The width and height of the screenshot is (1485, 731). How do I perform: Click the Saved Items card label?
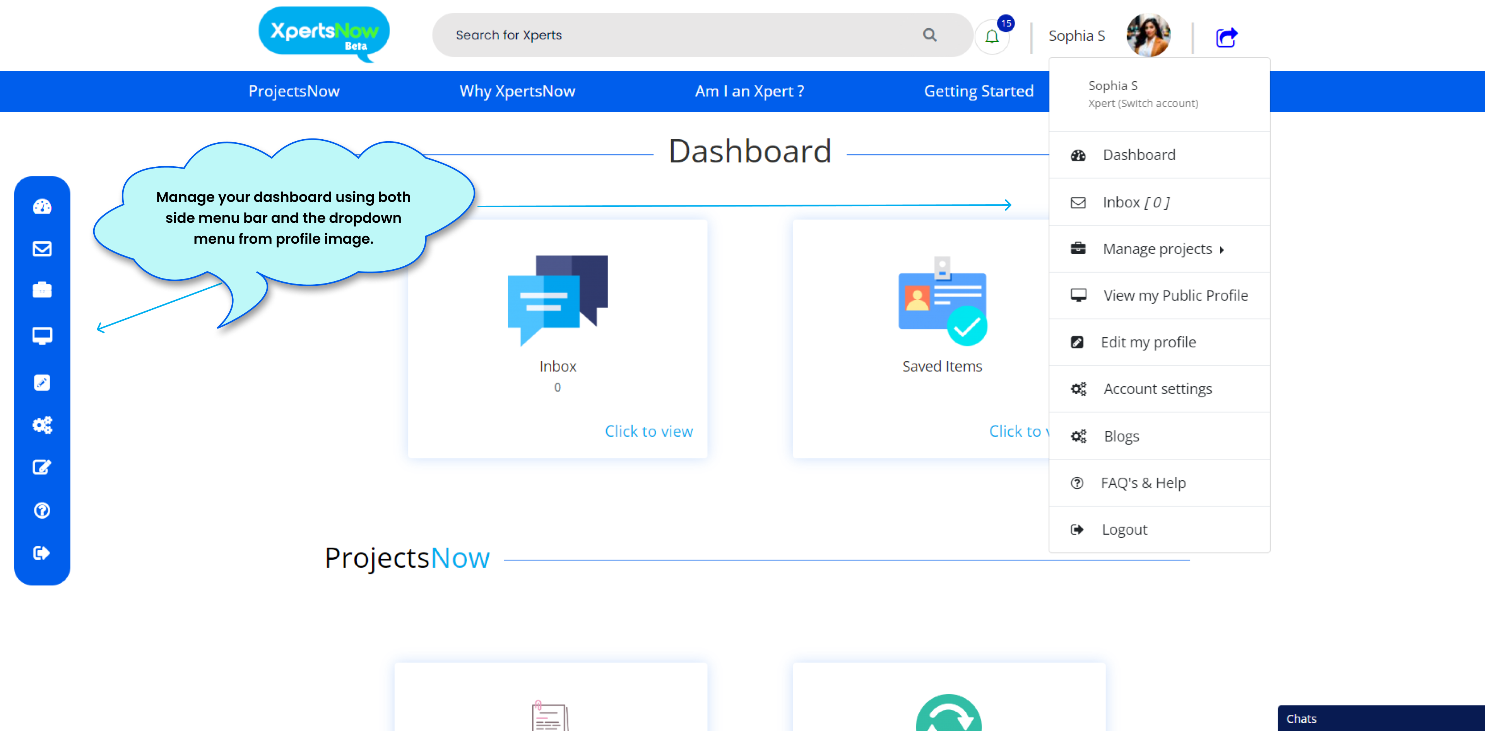click(942, 366)
